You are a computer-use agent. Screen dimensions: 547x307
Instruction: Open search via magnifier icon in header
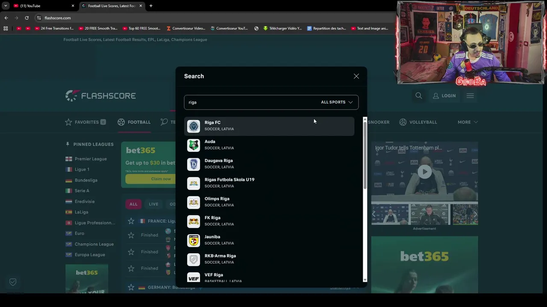click(419, 96)
